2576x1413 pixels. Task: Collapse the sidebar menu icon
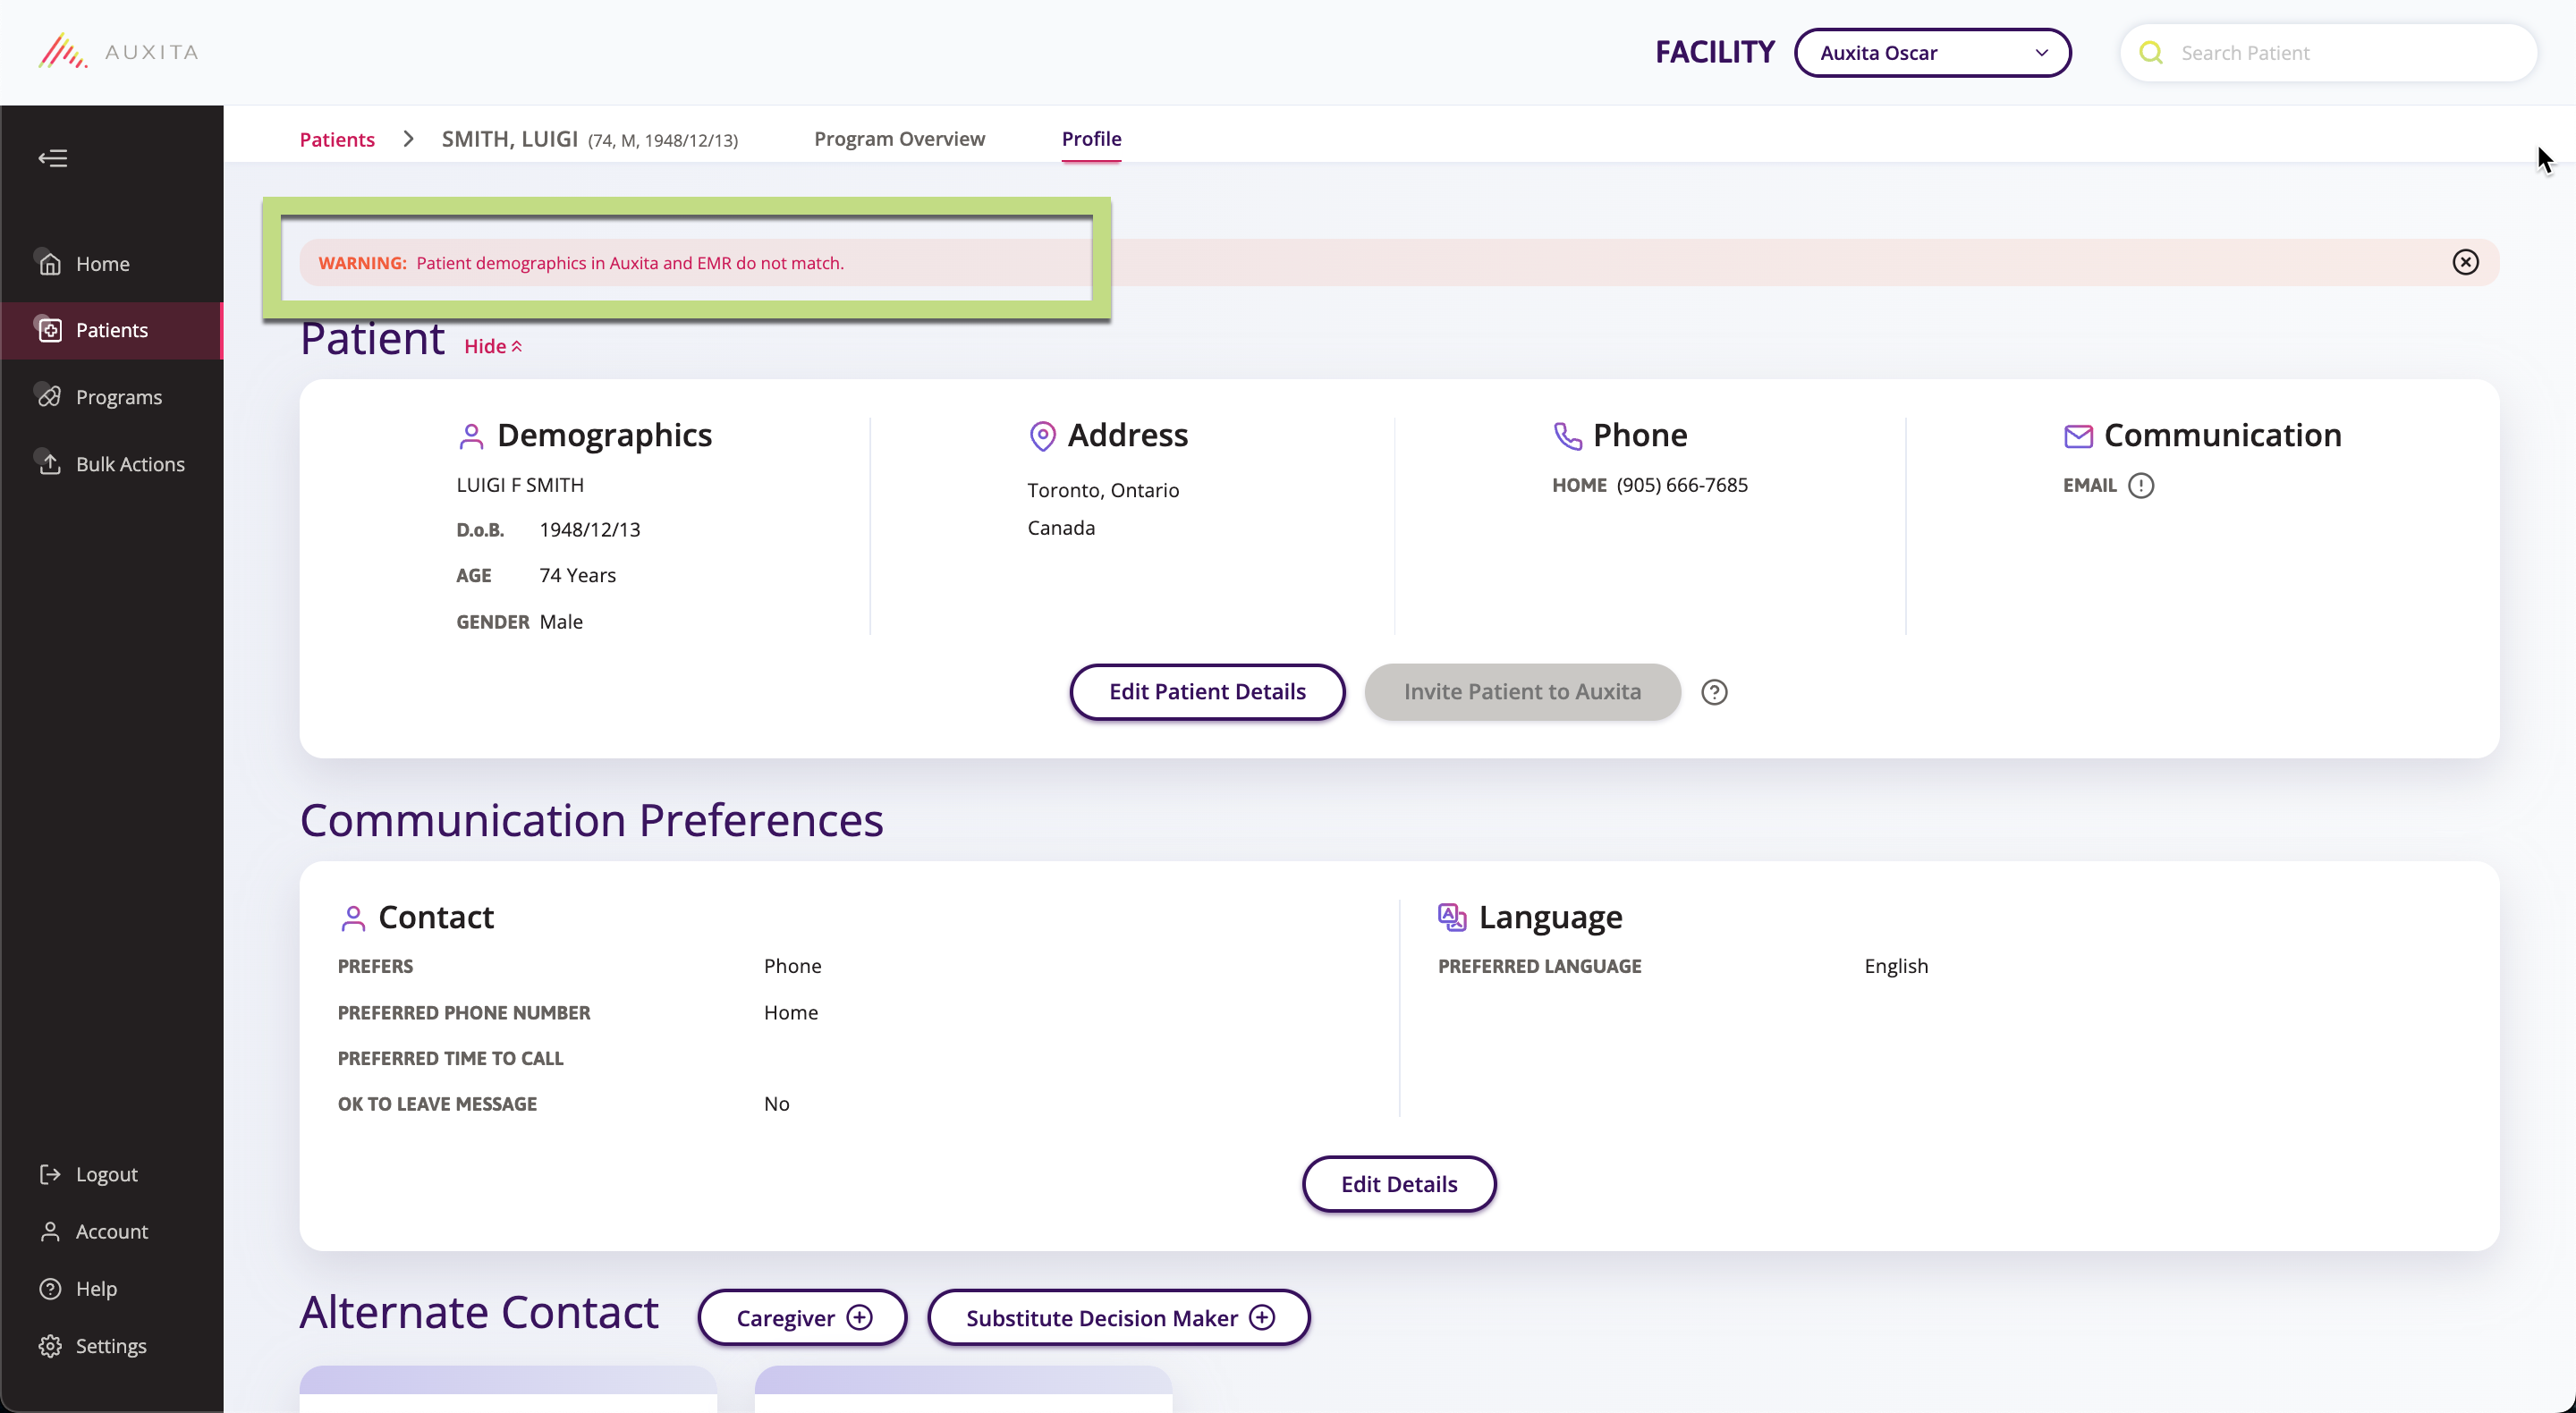click(x=53, y=158)
